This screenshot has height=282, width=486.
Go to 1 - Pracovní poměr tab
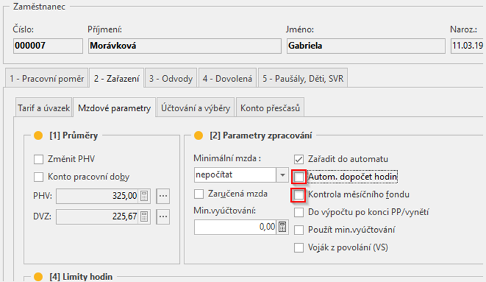tap(45, 79)
